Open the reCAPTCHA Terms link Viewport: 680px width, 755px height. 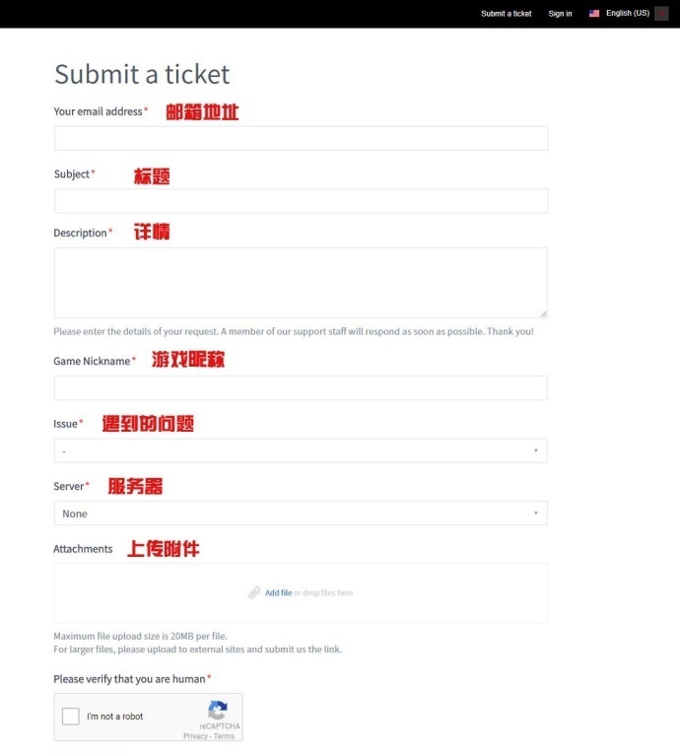225,736
